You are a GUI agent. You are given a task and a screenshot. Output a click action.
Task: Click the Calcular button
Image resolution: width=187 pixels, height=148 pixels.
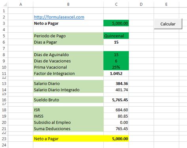click(x=168, y=24)
